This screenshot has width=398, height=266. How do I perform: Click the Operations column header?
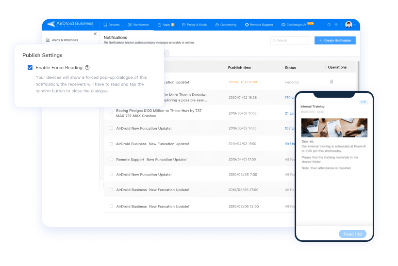click(337, 67)
